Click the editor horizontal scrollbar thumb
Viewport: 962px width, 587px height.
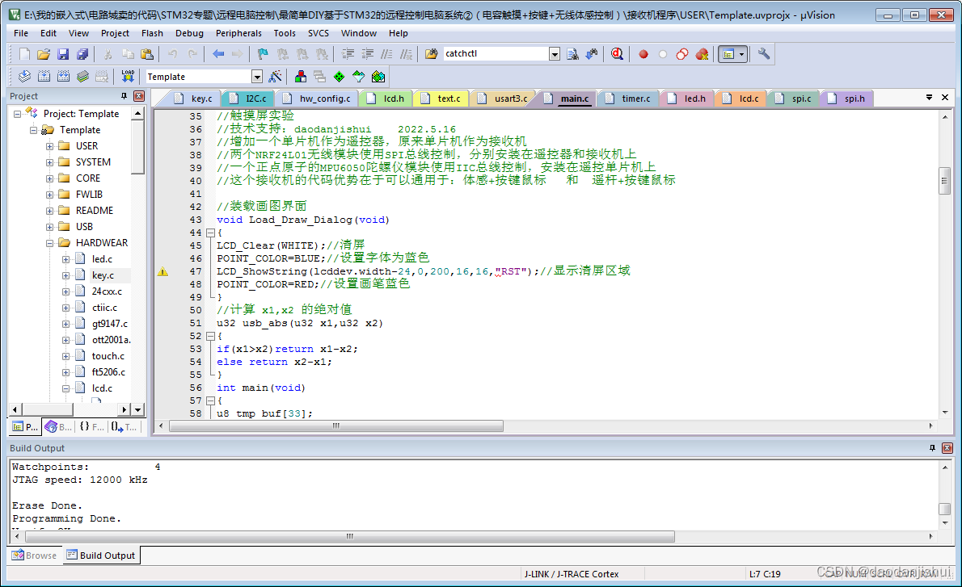336,426
